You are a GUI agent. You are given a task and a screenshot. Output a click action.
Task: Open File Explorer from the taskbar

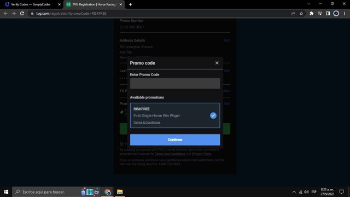[x=120, y=192]
